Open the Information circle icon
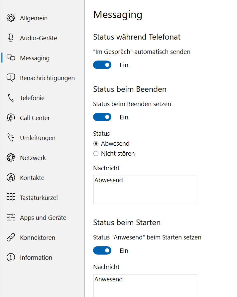Screen dimensions: 237x297 11,257
